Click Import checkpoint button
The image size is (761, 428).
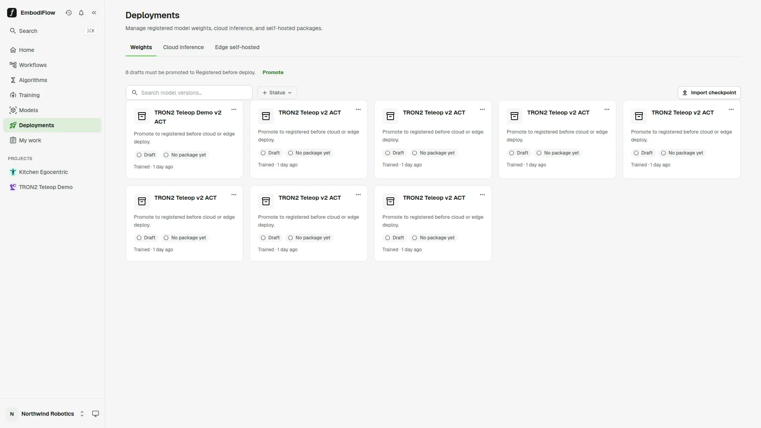point(709,93)
